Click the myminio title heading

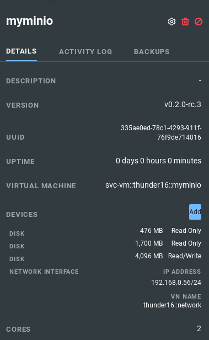click(29, 21)
